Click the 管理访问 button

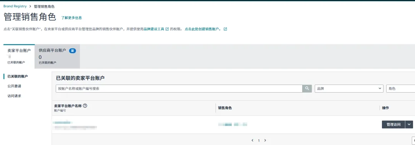pyautogui.click(x=393, y=124)
